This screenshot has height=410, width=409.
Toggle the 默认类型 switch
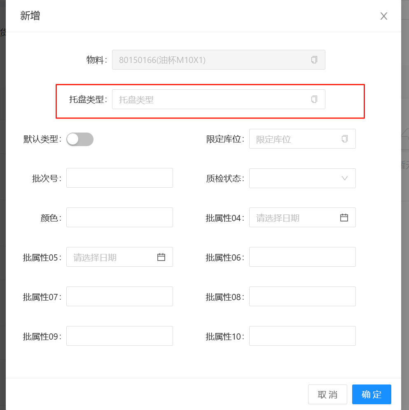pyautogui.click(x=80, y=139)
